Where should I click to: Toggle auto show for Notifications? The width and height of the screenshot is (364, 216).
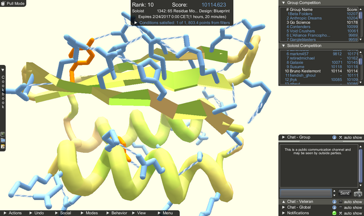click(x=341, y=213)
